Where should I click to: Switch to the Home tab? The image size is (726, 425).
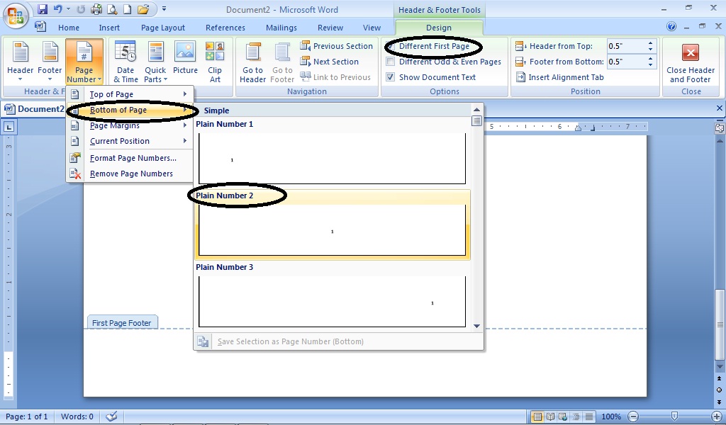(69, 28)
